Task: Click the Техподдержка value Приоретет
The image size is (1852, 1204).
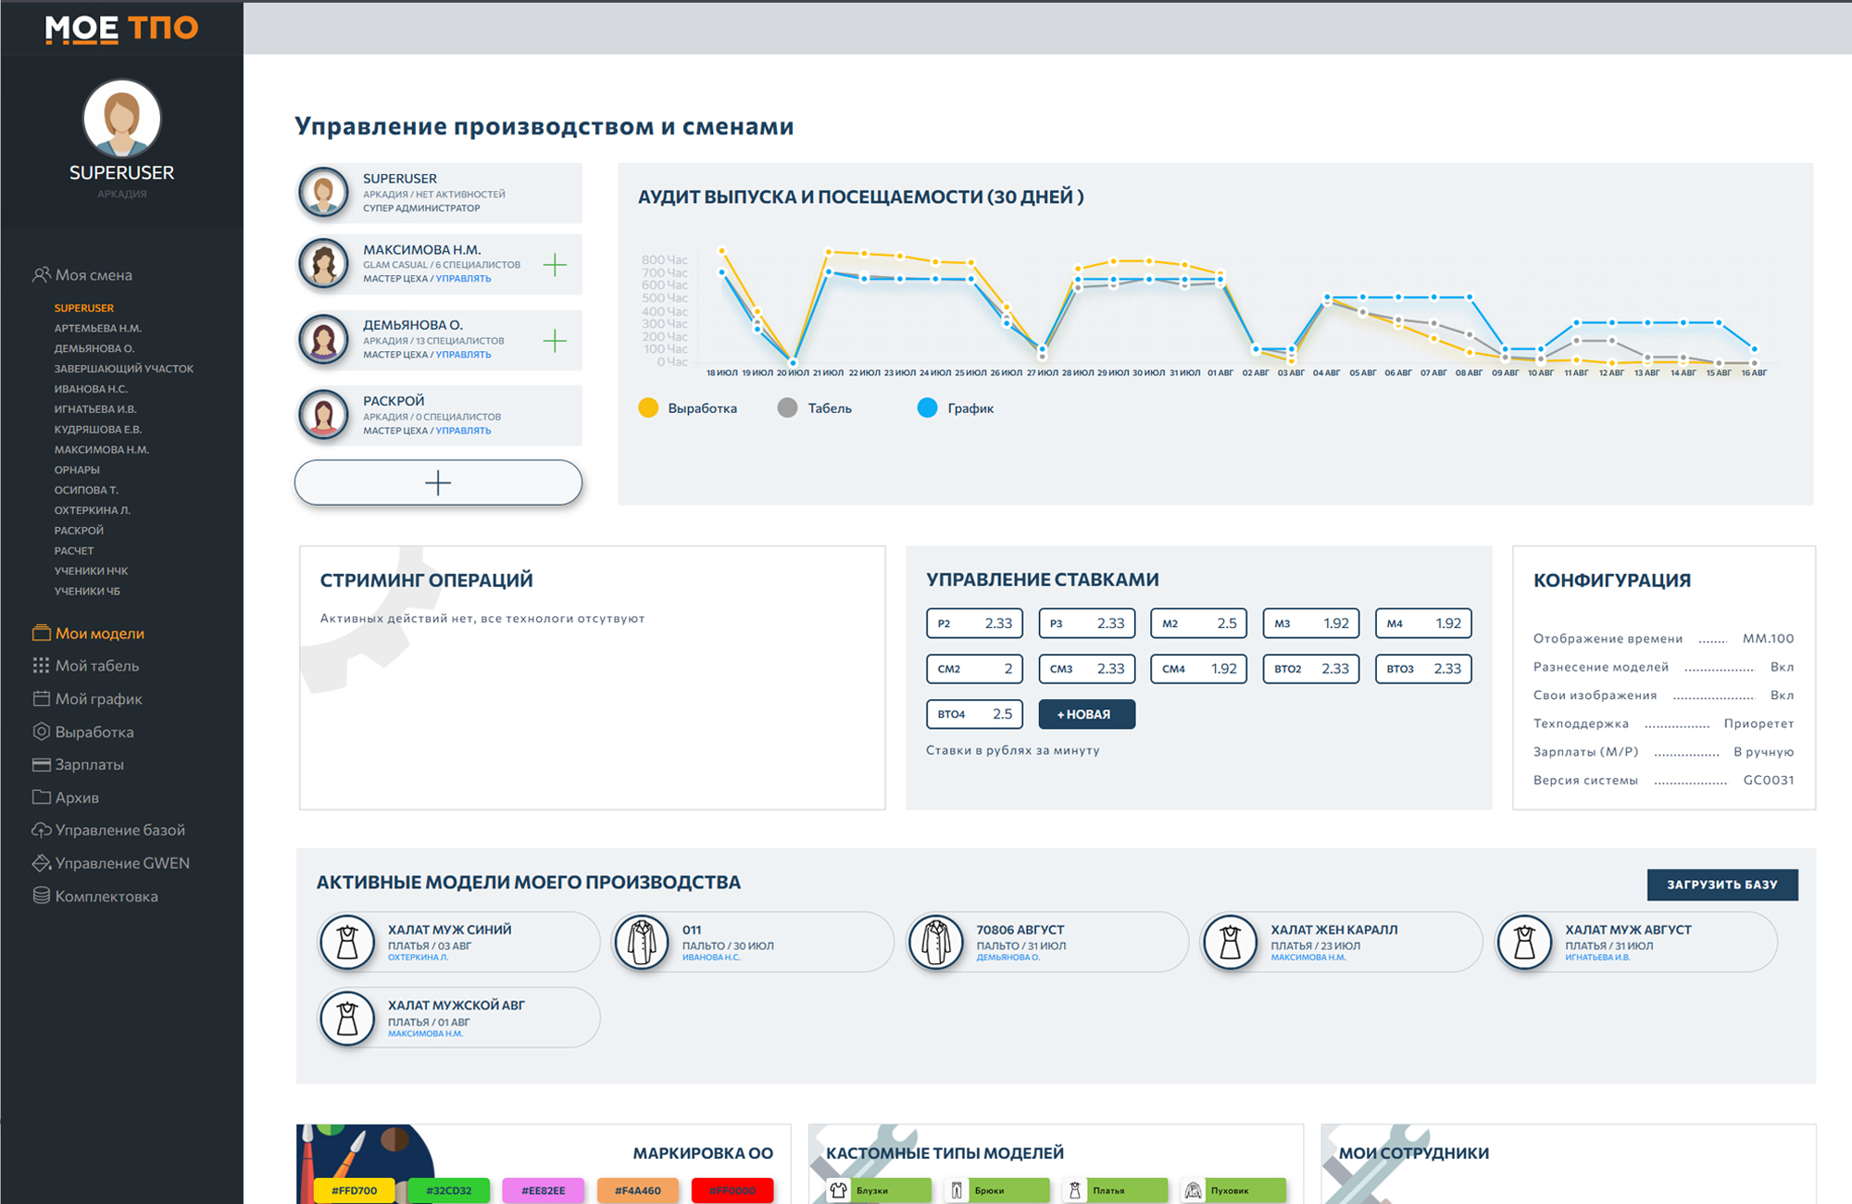Action: point(1758,723)
